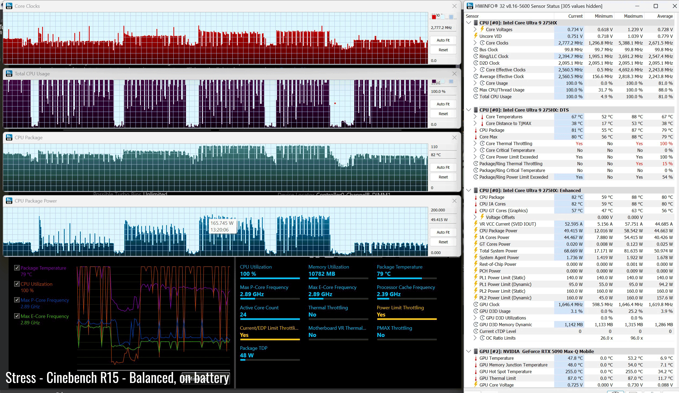Screen dimensions: 679x393
Task: Select the Core Distance to TjMAX row label
Action: tap(508, 123)
